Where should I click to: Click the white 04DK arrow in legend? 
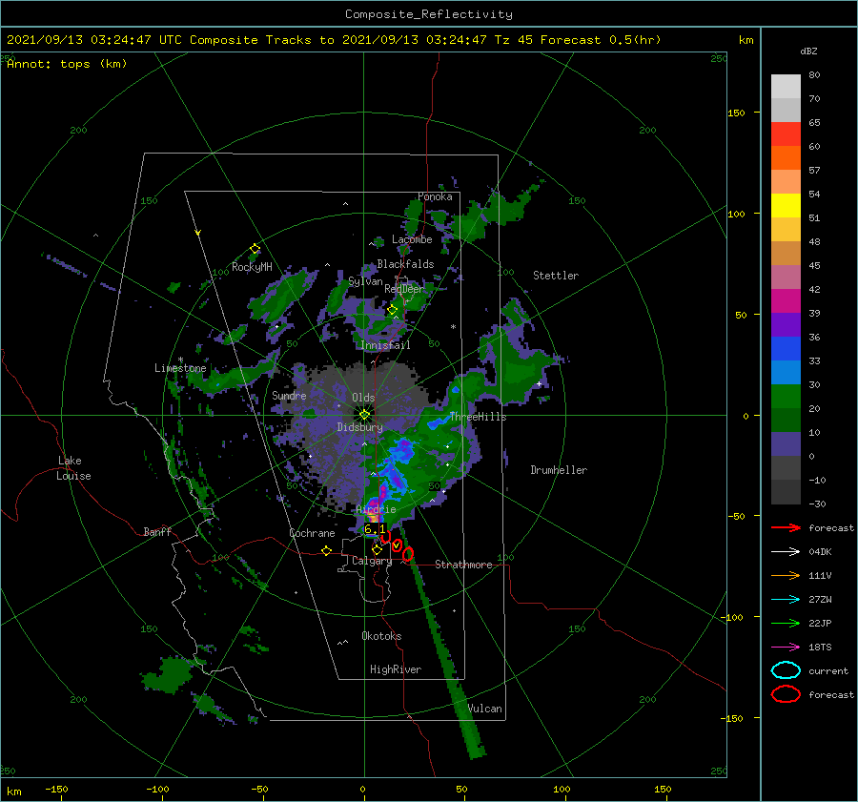tap(786, 552)
